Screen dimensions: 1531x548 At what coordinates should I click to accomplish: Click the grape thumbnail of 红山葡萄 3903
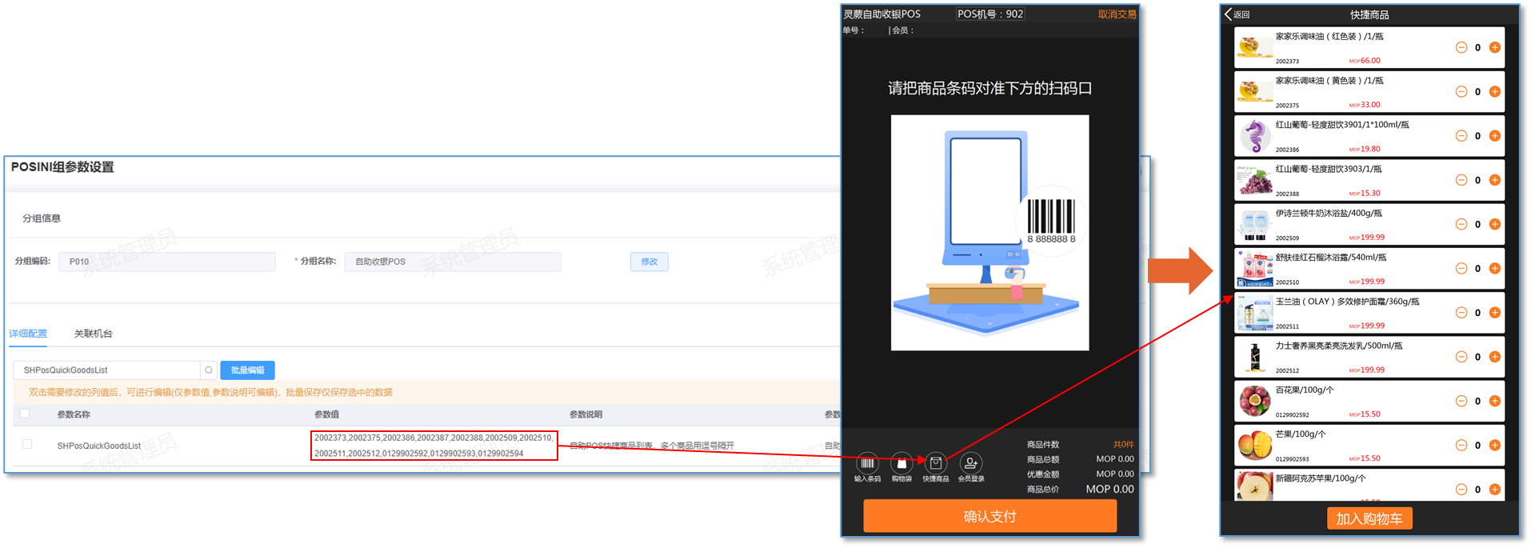coord(1254,180)
